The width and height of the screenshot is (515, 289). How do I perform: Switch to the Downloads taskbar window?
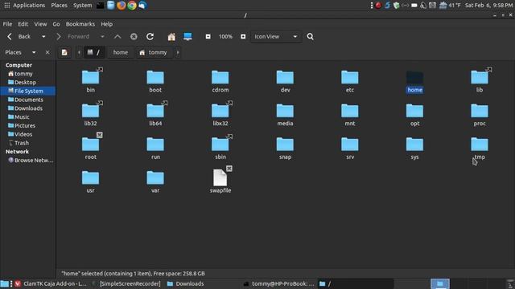point(186,283)
